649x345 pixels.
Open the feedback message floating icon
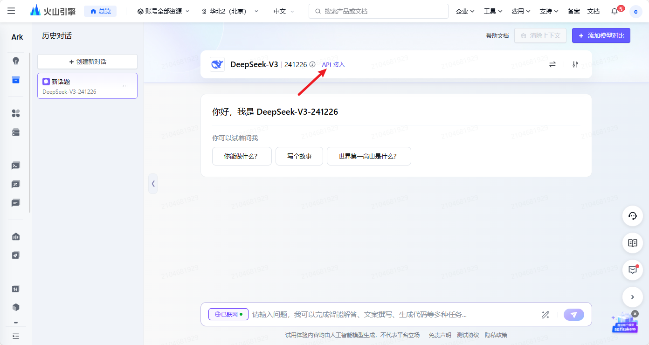coord(633,270)
